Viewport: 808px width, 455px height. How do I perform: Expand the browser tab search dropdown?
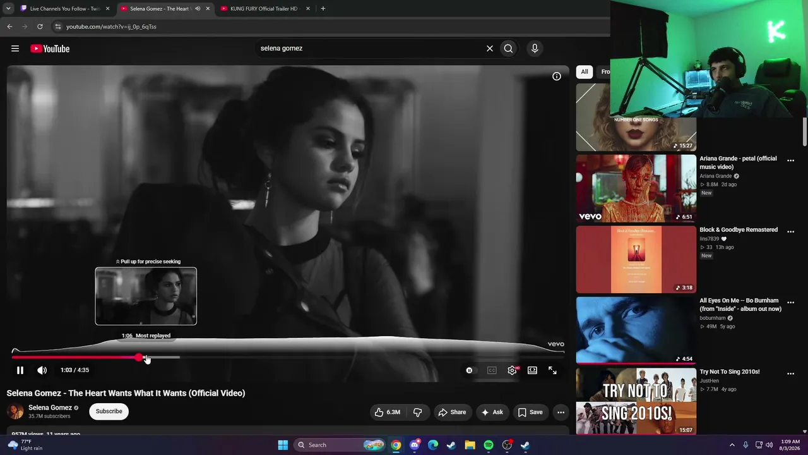(8, 9)
